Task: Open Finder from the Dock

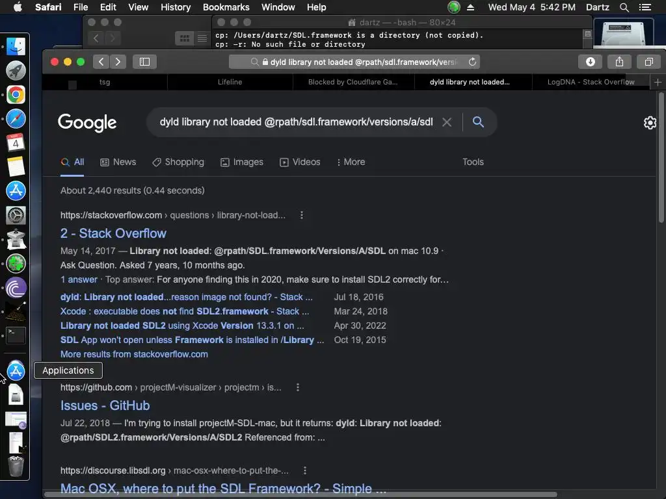Action: (16, 46)
